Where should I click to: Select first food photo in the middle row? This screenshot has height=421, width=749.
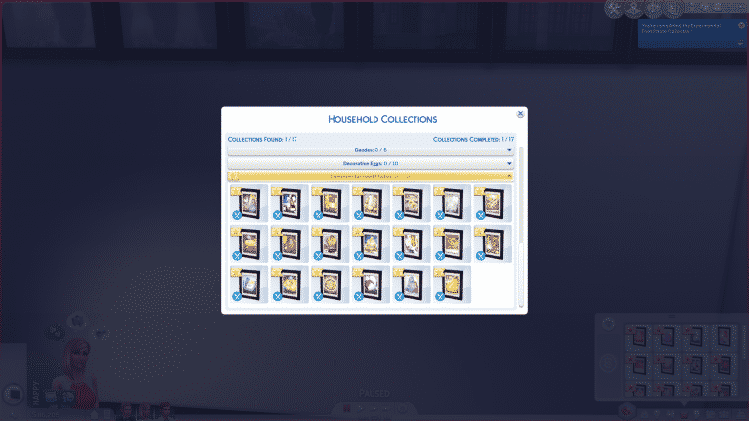pyautogui.click(x=249, y=244)
